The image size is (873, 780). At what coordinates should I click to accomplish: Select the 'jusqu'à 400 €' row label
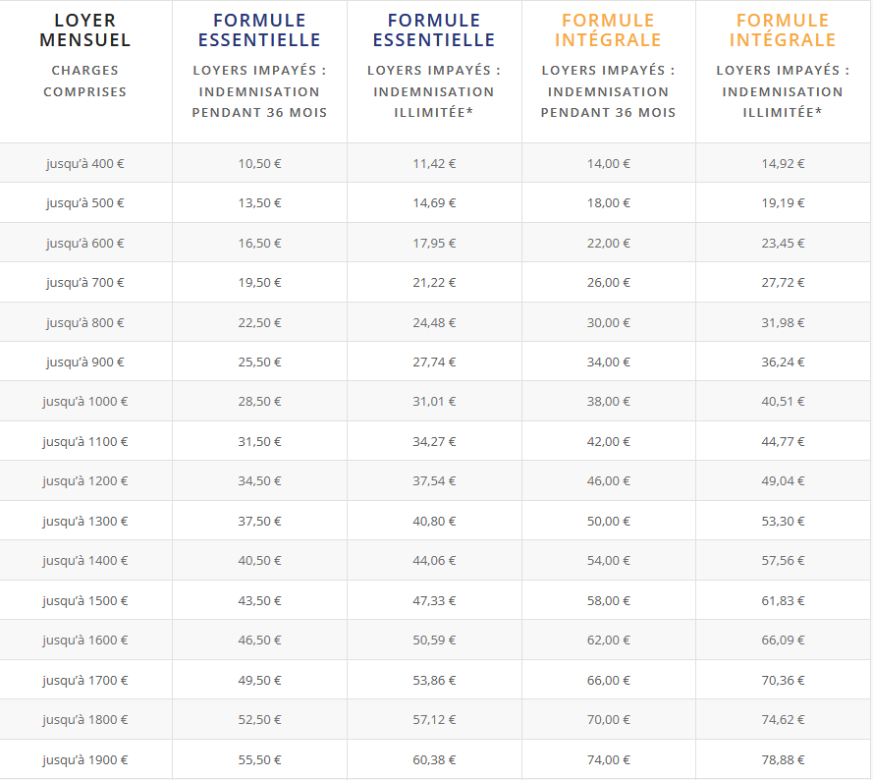pos(85,164)
